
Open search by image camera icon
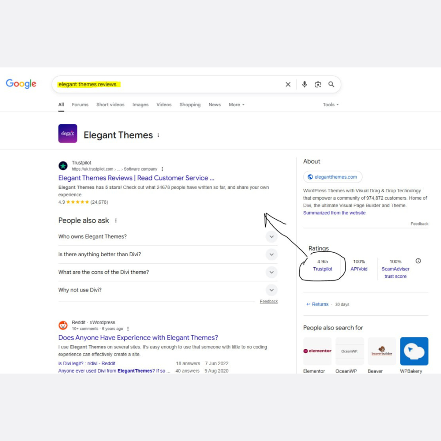318,84
